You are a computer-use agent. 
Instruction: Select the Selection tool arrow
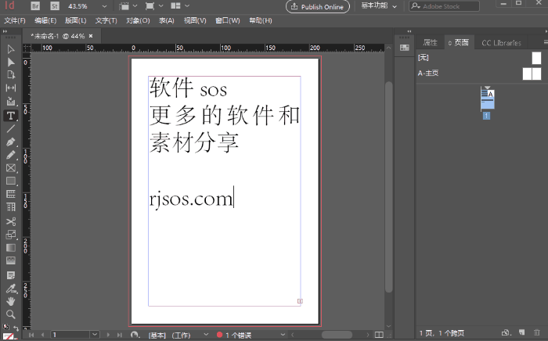(11, 49)
